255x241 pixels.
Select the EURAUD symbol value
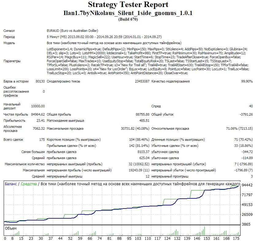[72, 31]
